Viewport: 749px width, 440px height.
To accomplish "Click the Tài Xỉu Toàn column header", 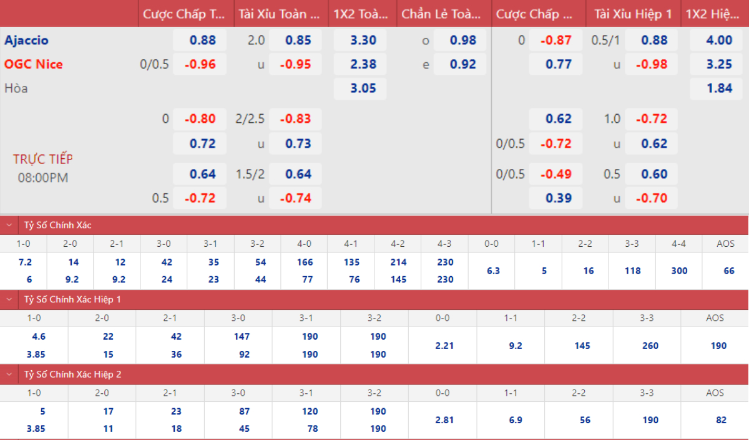I will click(x=280, y=14).
